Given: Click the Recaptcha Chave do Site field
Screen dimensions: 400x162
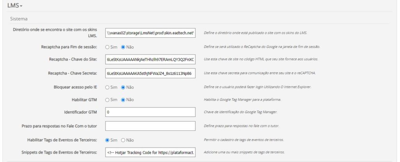Looking at the screenshot, I should click(x=150, y=60).
